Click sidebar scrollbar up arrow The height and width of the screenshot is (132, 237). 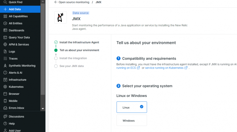coord(43,2)
